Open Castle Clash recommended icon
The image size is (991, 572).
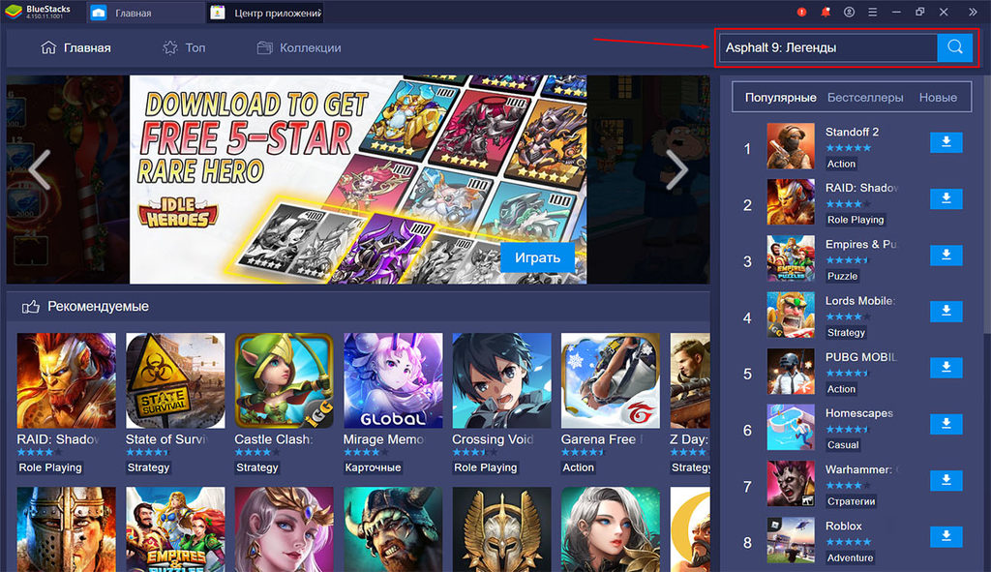284,380
